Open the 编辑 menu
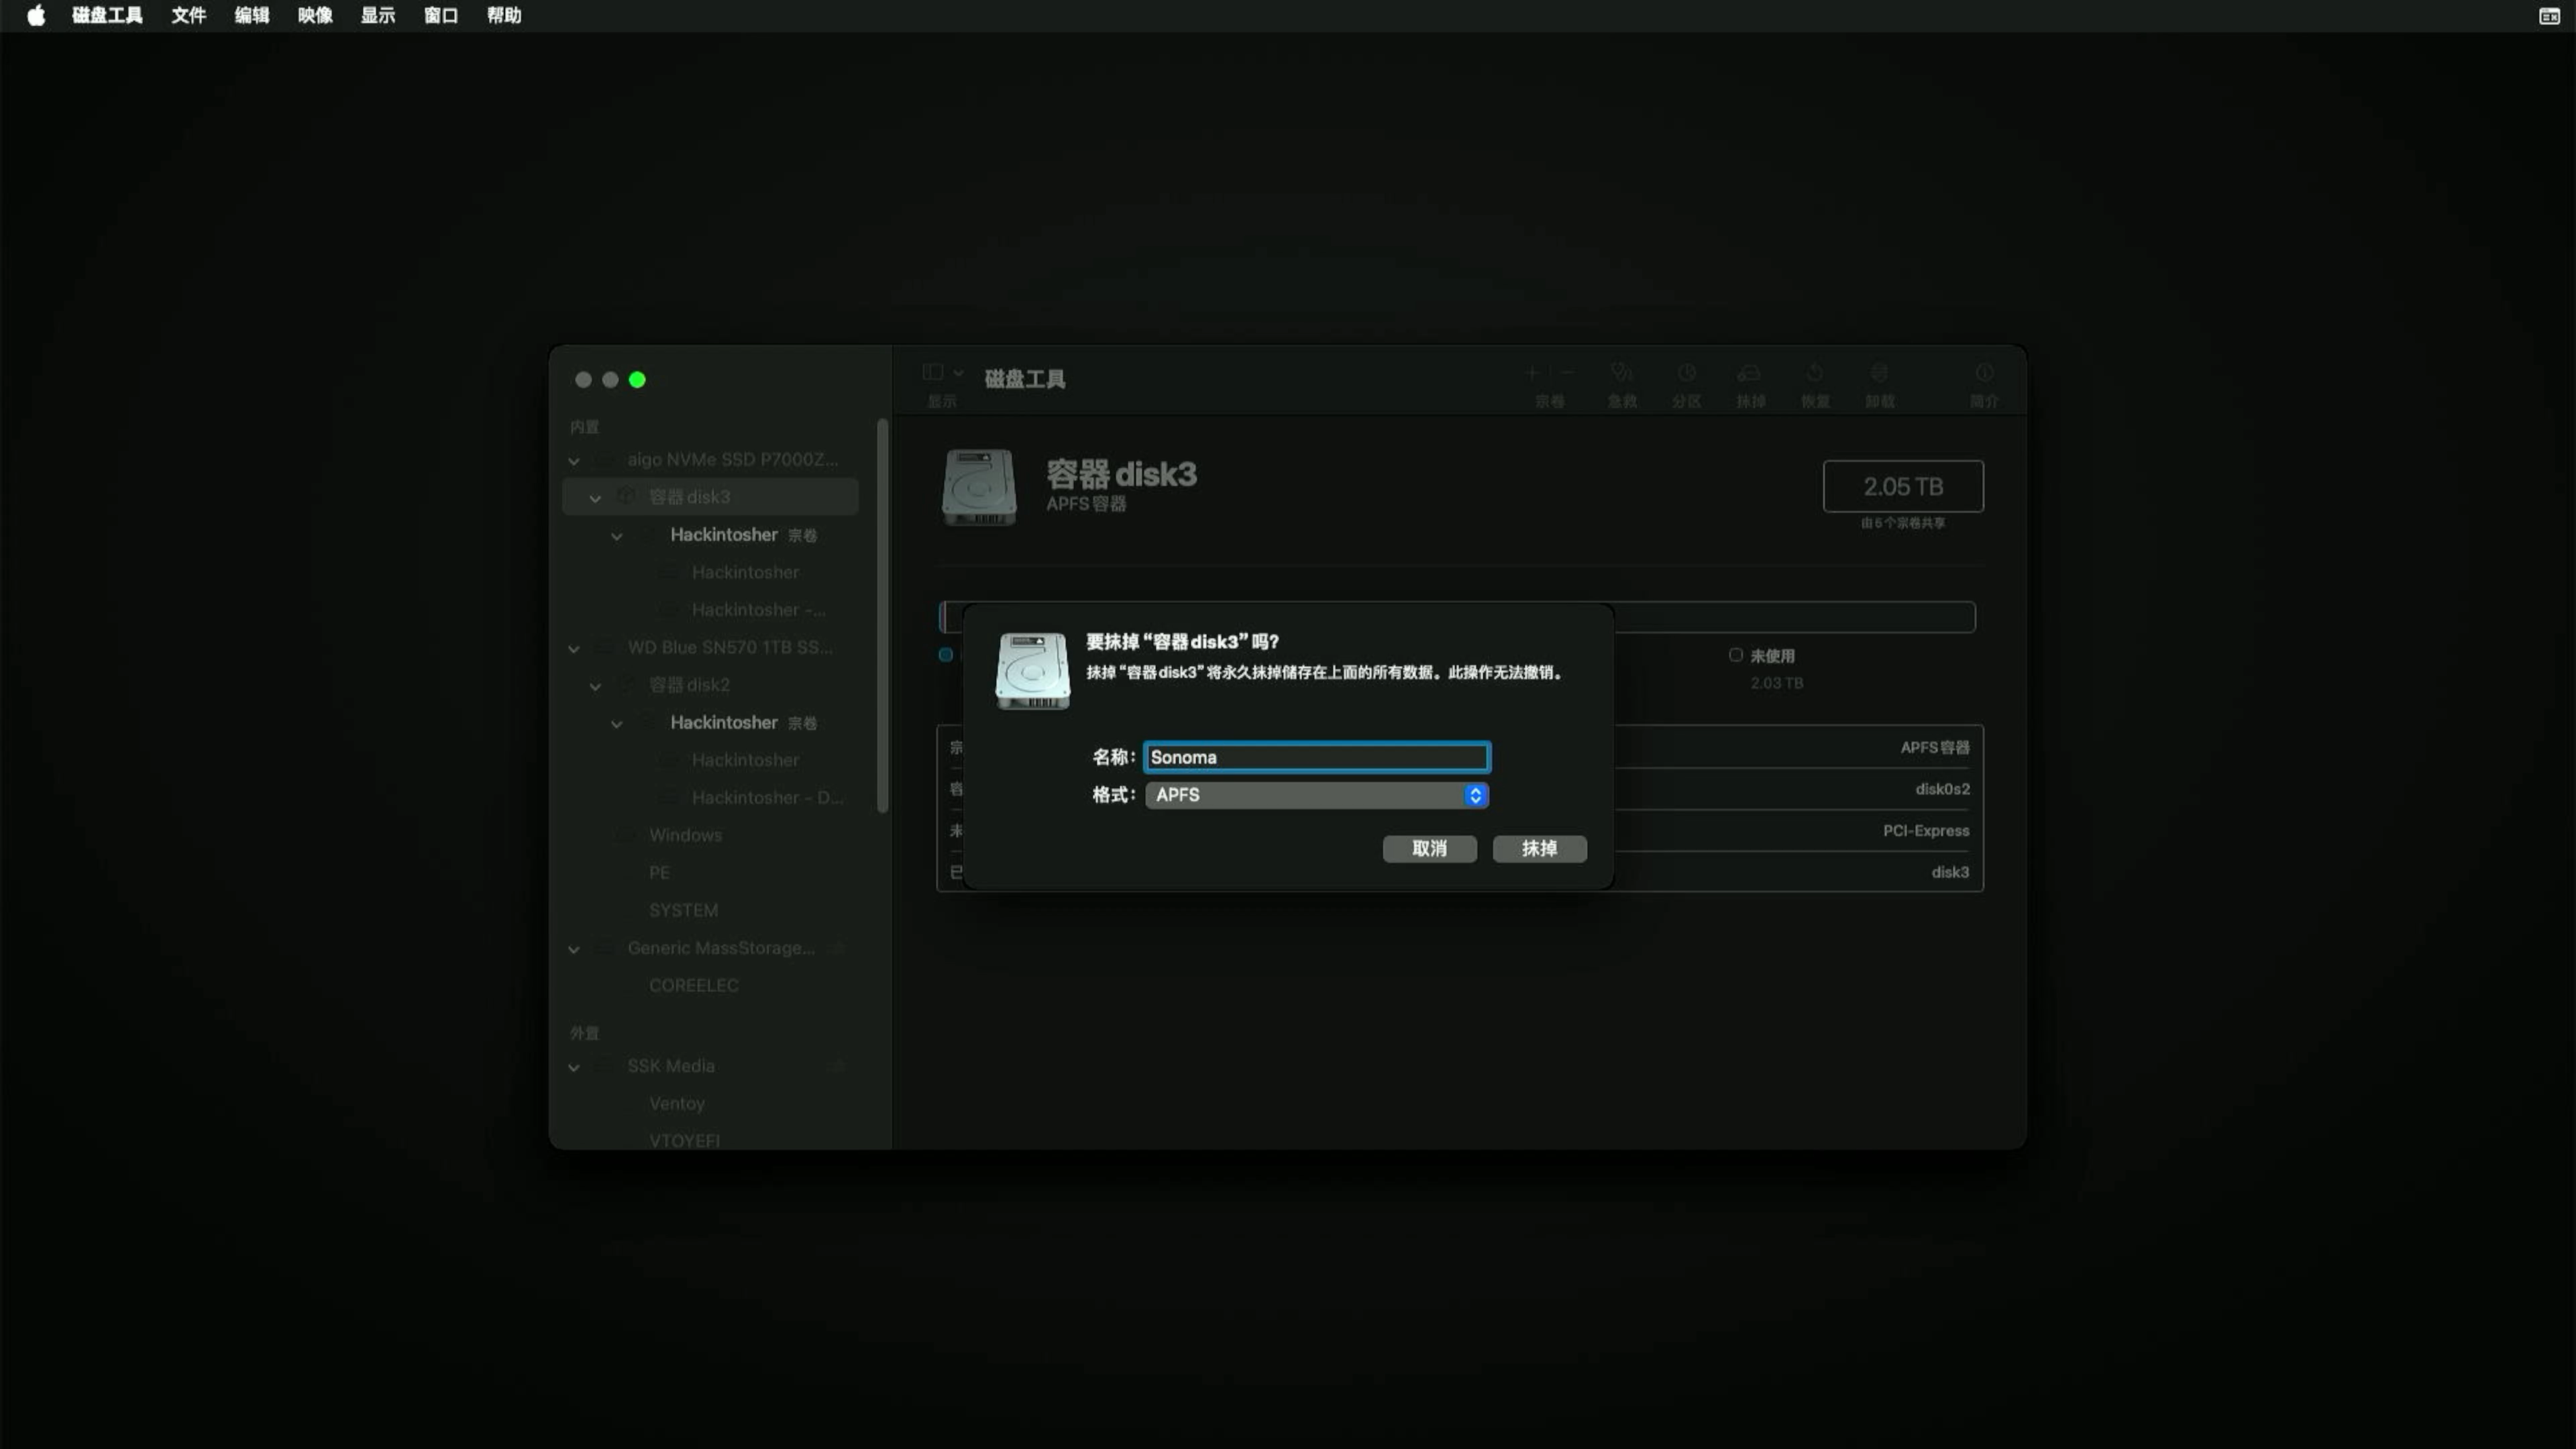Image resolution: width=2576 pixels, height=1449 pixels. tap(251, 15)
